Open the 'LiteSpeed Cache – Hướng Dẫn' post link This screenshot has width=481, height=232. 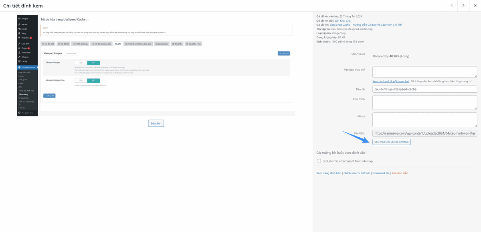pyautogui.click(x=366, y=25)
